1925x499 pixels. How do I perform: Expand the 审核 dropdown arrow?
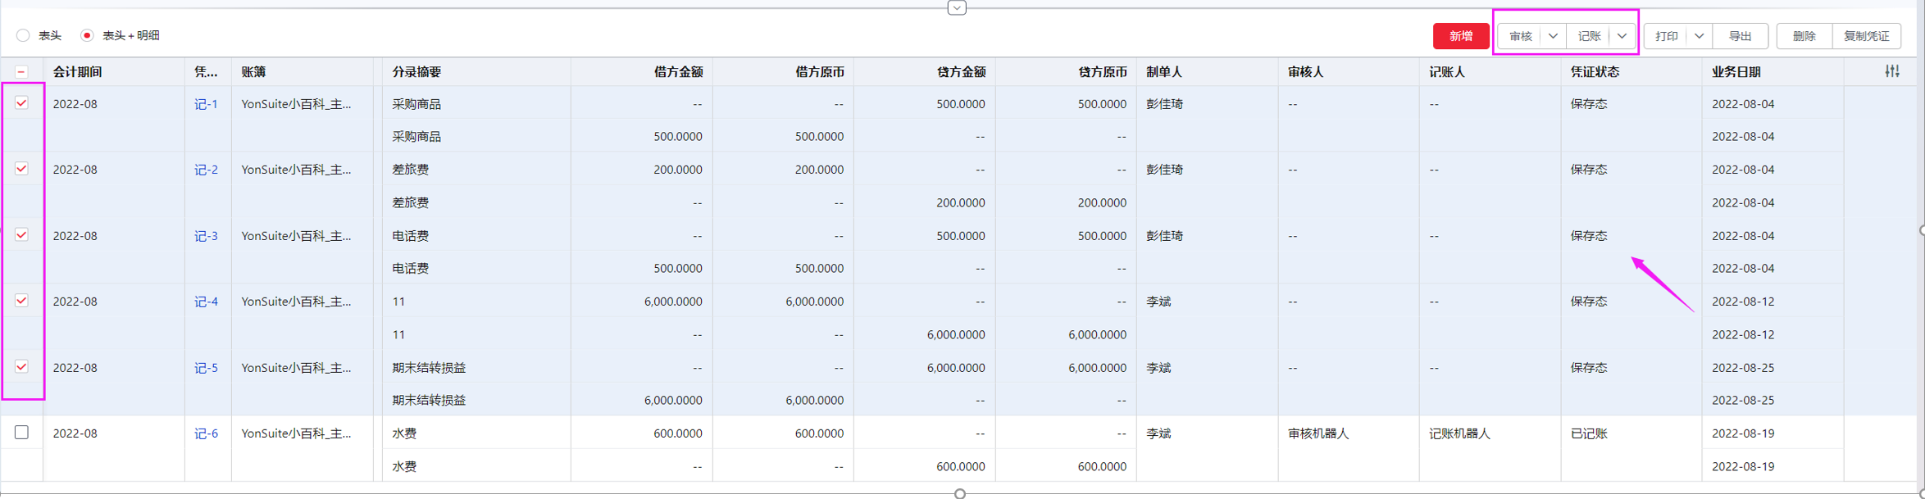click(x=1553, y=36)
